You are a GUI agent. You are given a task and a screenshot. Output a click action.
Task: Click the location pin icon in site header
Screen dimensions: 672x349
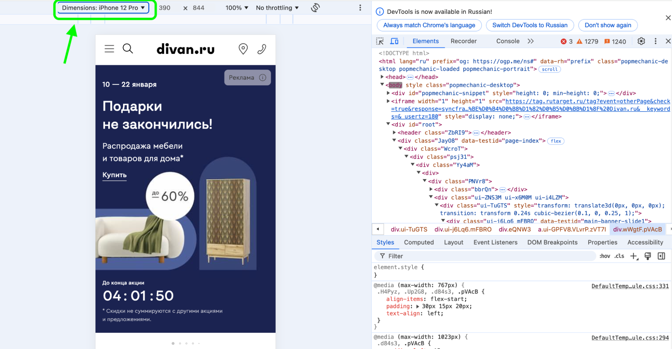[243, 49]
